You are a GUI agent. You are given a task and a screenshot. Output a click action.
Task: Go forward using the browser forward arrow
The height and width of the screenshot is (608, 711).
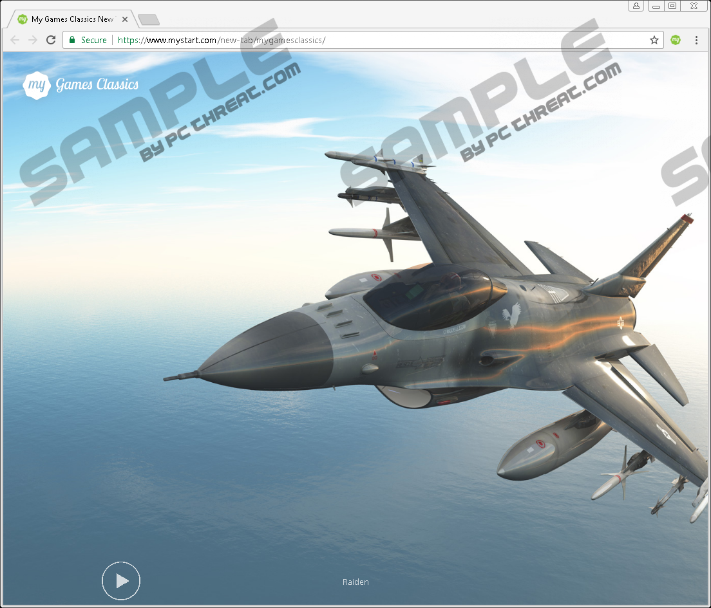[33, 40]
